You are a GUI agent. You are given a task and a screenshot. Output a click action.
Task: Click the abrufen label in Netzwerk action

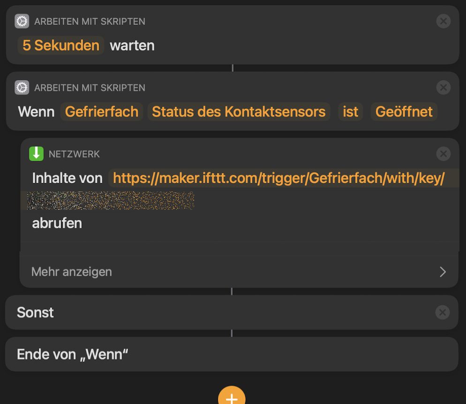[57, 223]
